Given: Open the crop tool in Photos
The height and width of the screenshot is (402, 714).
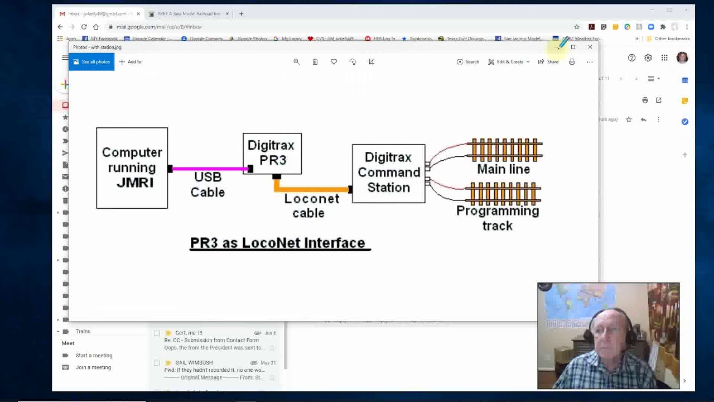Looking at the screenshot, I should tap(371, 61).
